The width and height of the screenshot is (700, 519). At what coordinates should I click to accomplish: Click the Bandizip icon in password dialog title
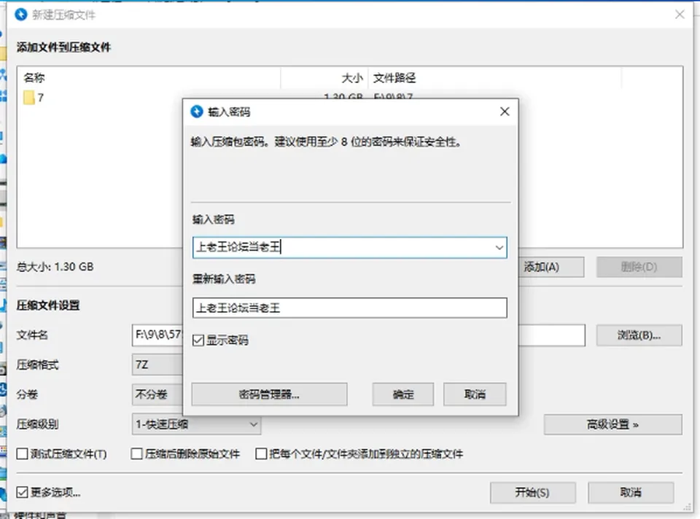point(197,112)
